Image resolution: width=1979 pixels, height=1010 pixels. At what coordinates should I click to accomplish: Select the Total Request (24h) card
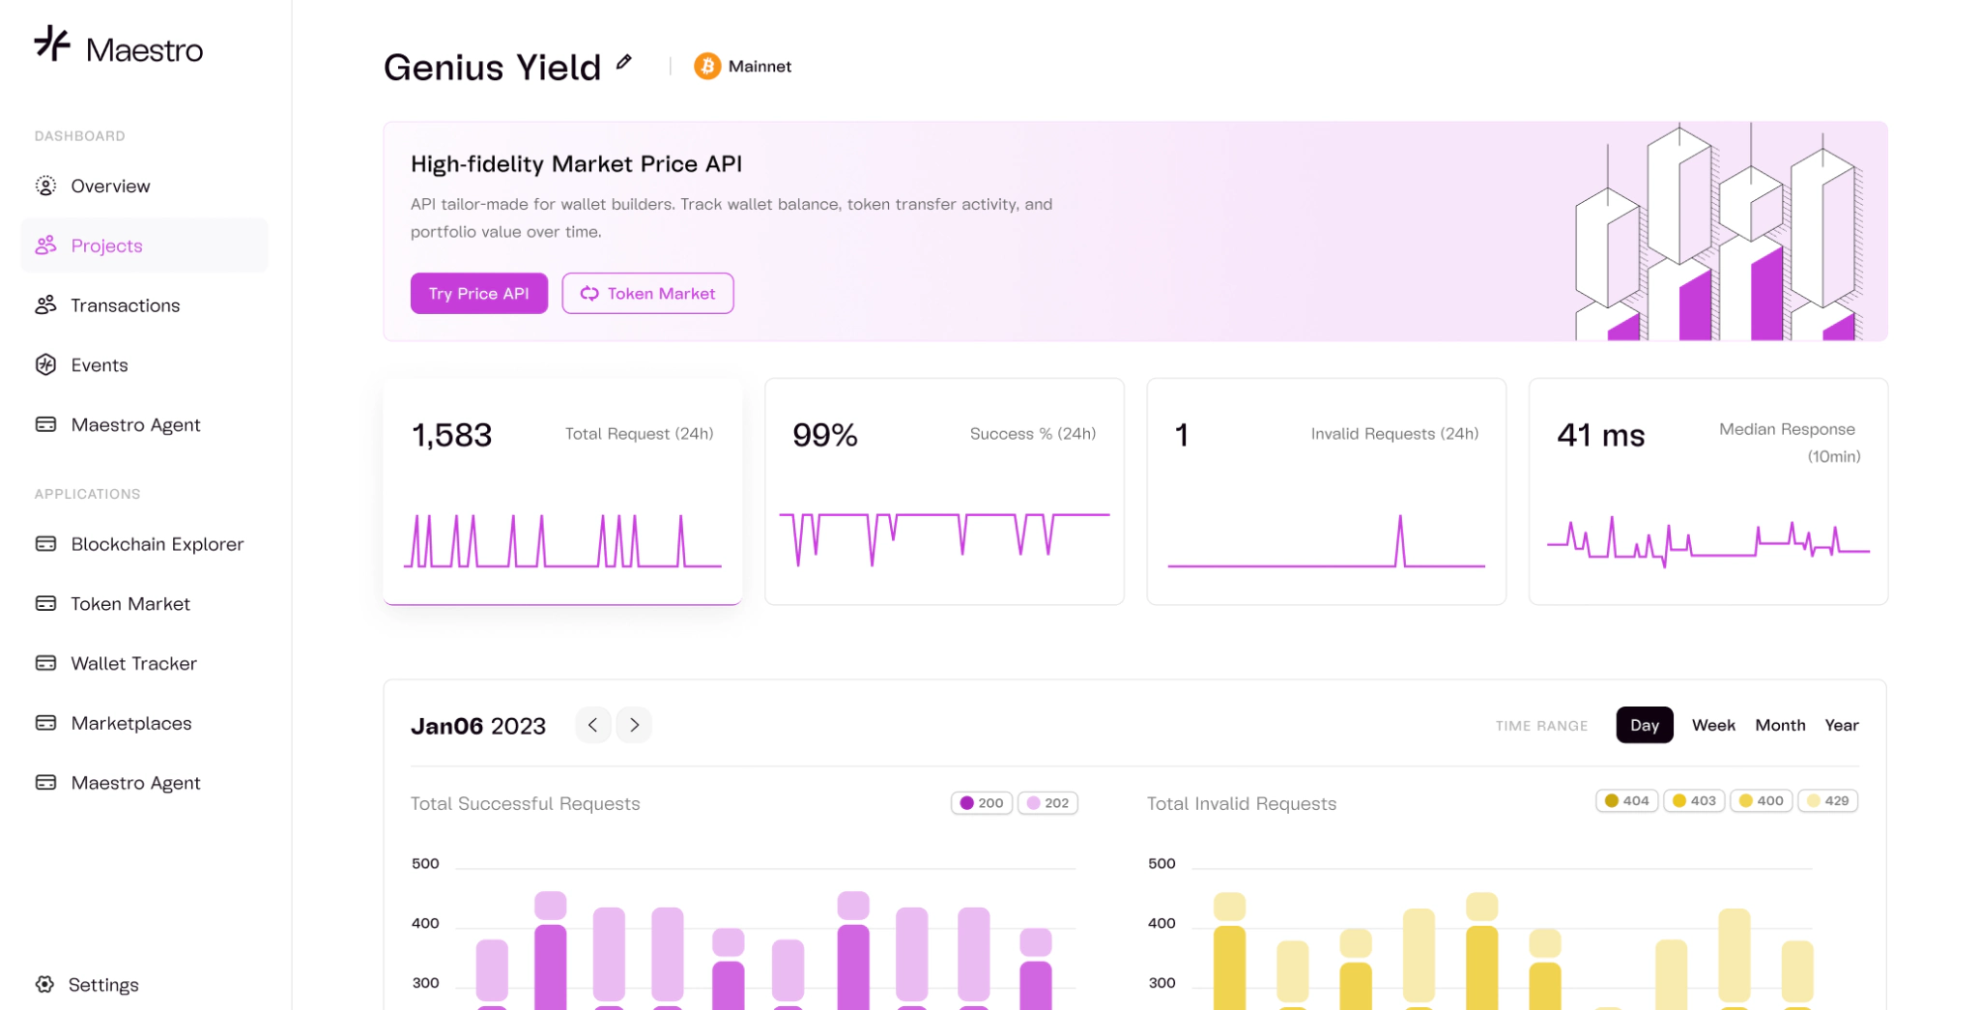tap(562, 491)
